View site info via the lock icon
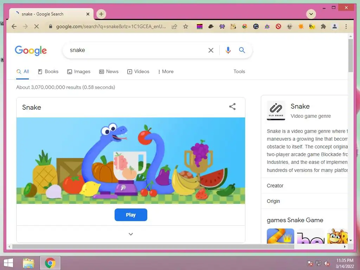Viewport: 360px width, 270px height. tap(51, 26)
